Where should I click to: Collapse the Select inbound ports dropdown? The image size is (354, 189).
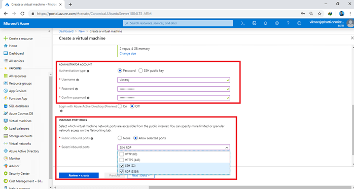click(x=227, y=147)
